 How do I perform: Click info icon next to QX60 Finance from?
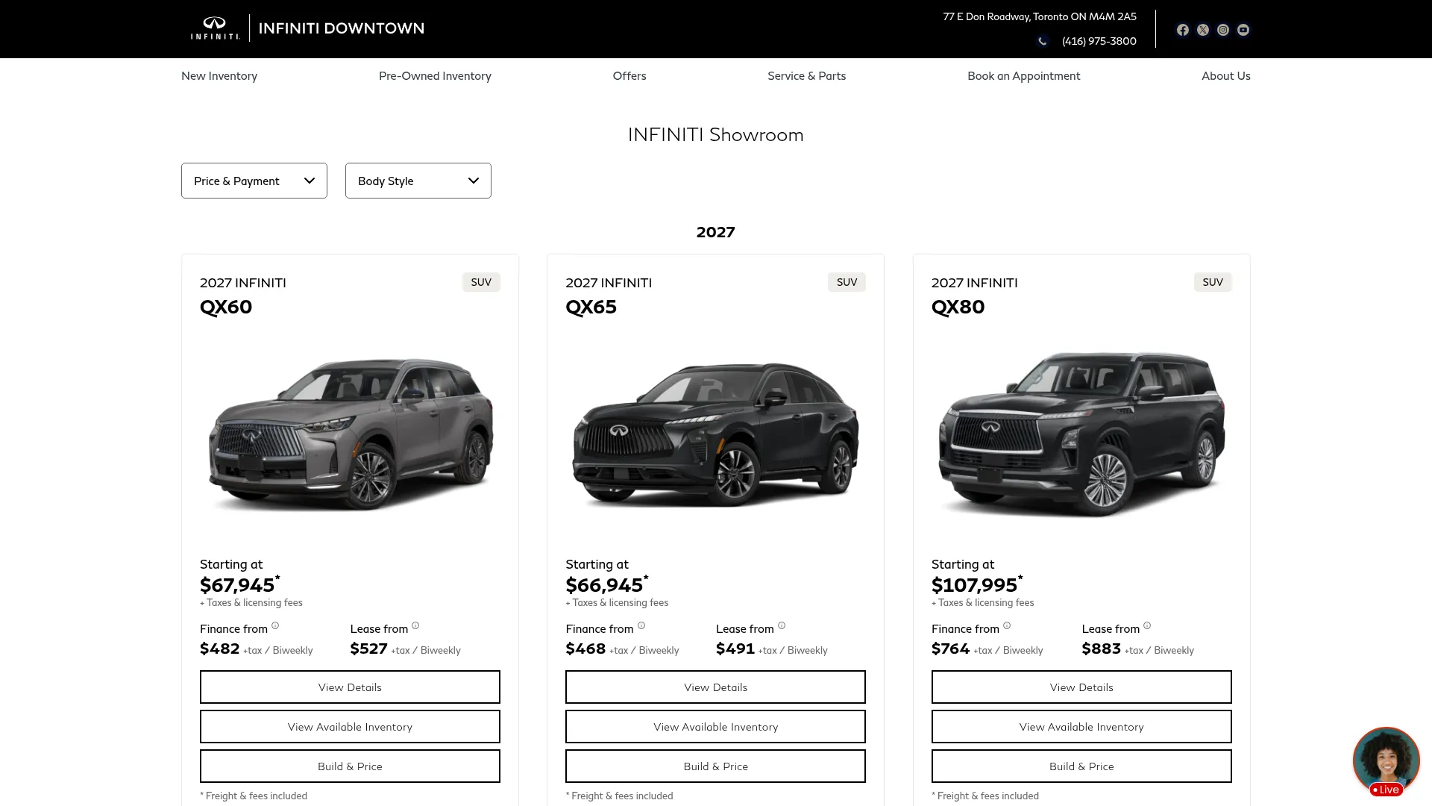(x=275, y=625)
